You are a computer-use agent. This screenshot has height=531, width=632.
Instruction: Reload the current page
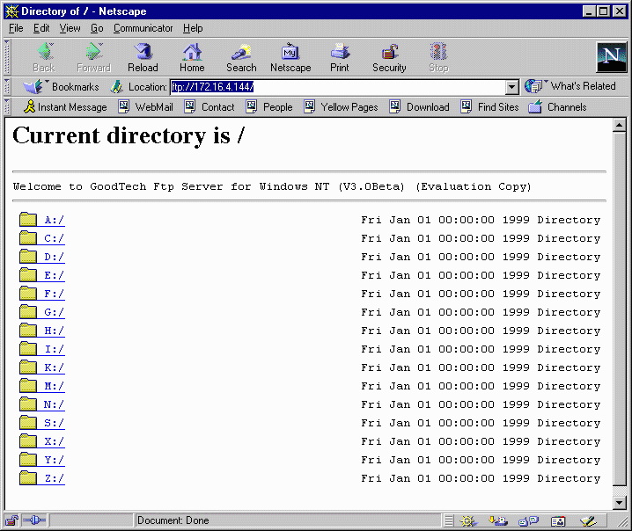143,57
